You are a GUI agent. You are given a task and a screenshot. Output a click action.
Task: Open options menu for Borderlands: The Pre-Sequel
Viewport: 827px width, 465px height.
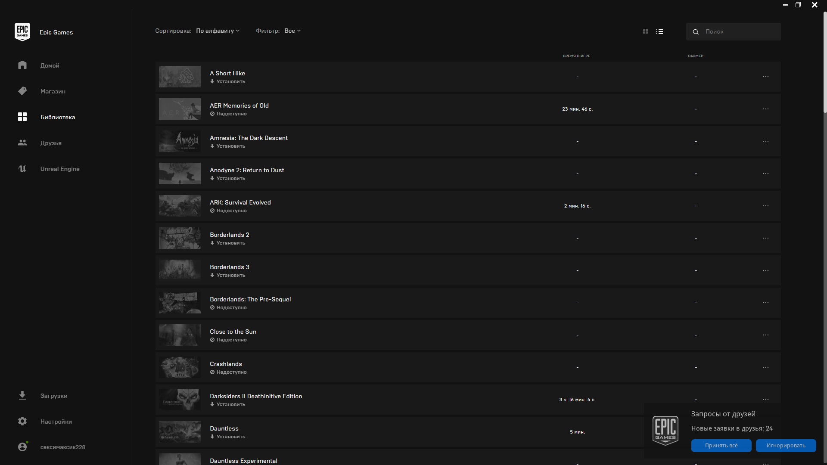click(x=765, y=303)
